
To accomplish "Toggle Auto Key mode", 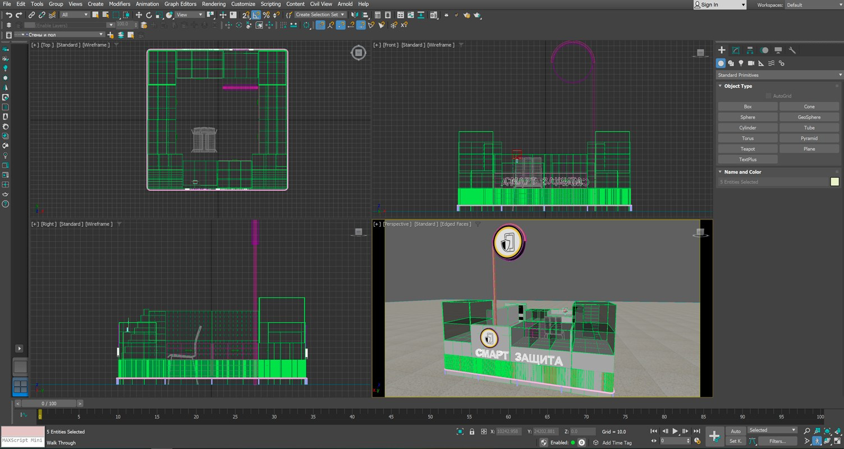I will click(735, 431).
